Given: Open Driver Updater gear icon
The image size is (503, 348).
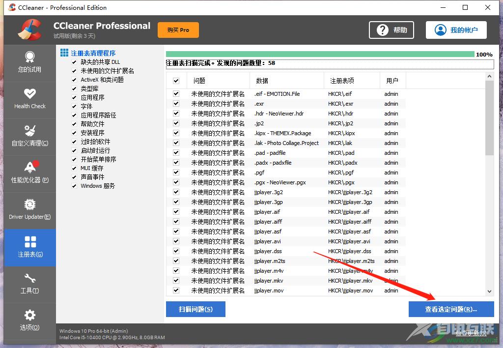Looking at the screenshot, I should pyautogui.click(x=30, y=204).
